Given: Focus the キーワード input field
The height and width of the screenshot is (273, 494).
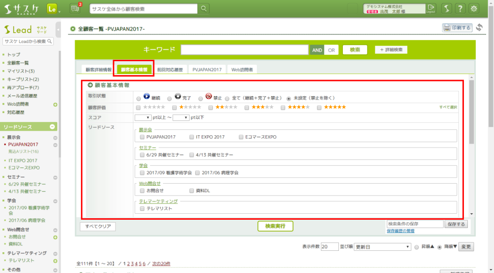Looking at the screenshot, I should pos(245,50).
